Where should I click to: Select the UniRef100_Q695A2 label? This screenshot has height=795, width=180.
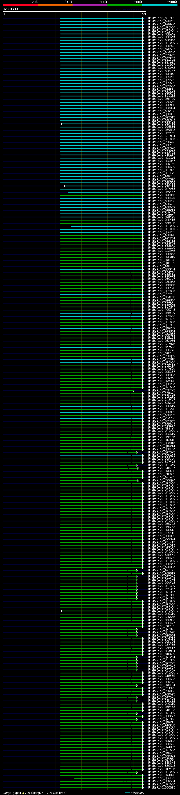[161, 80]
